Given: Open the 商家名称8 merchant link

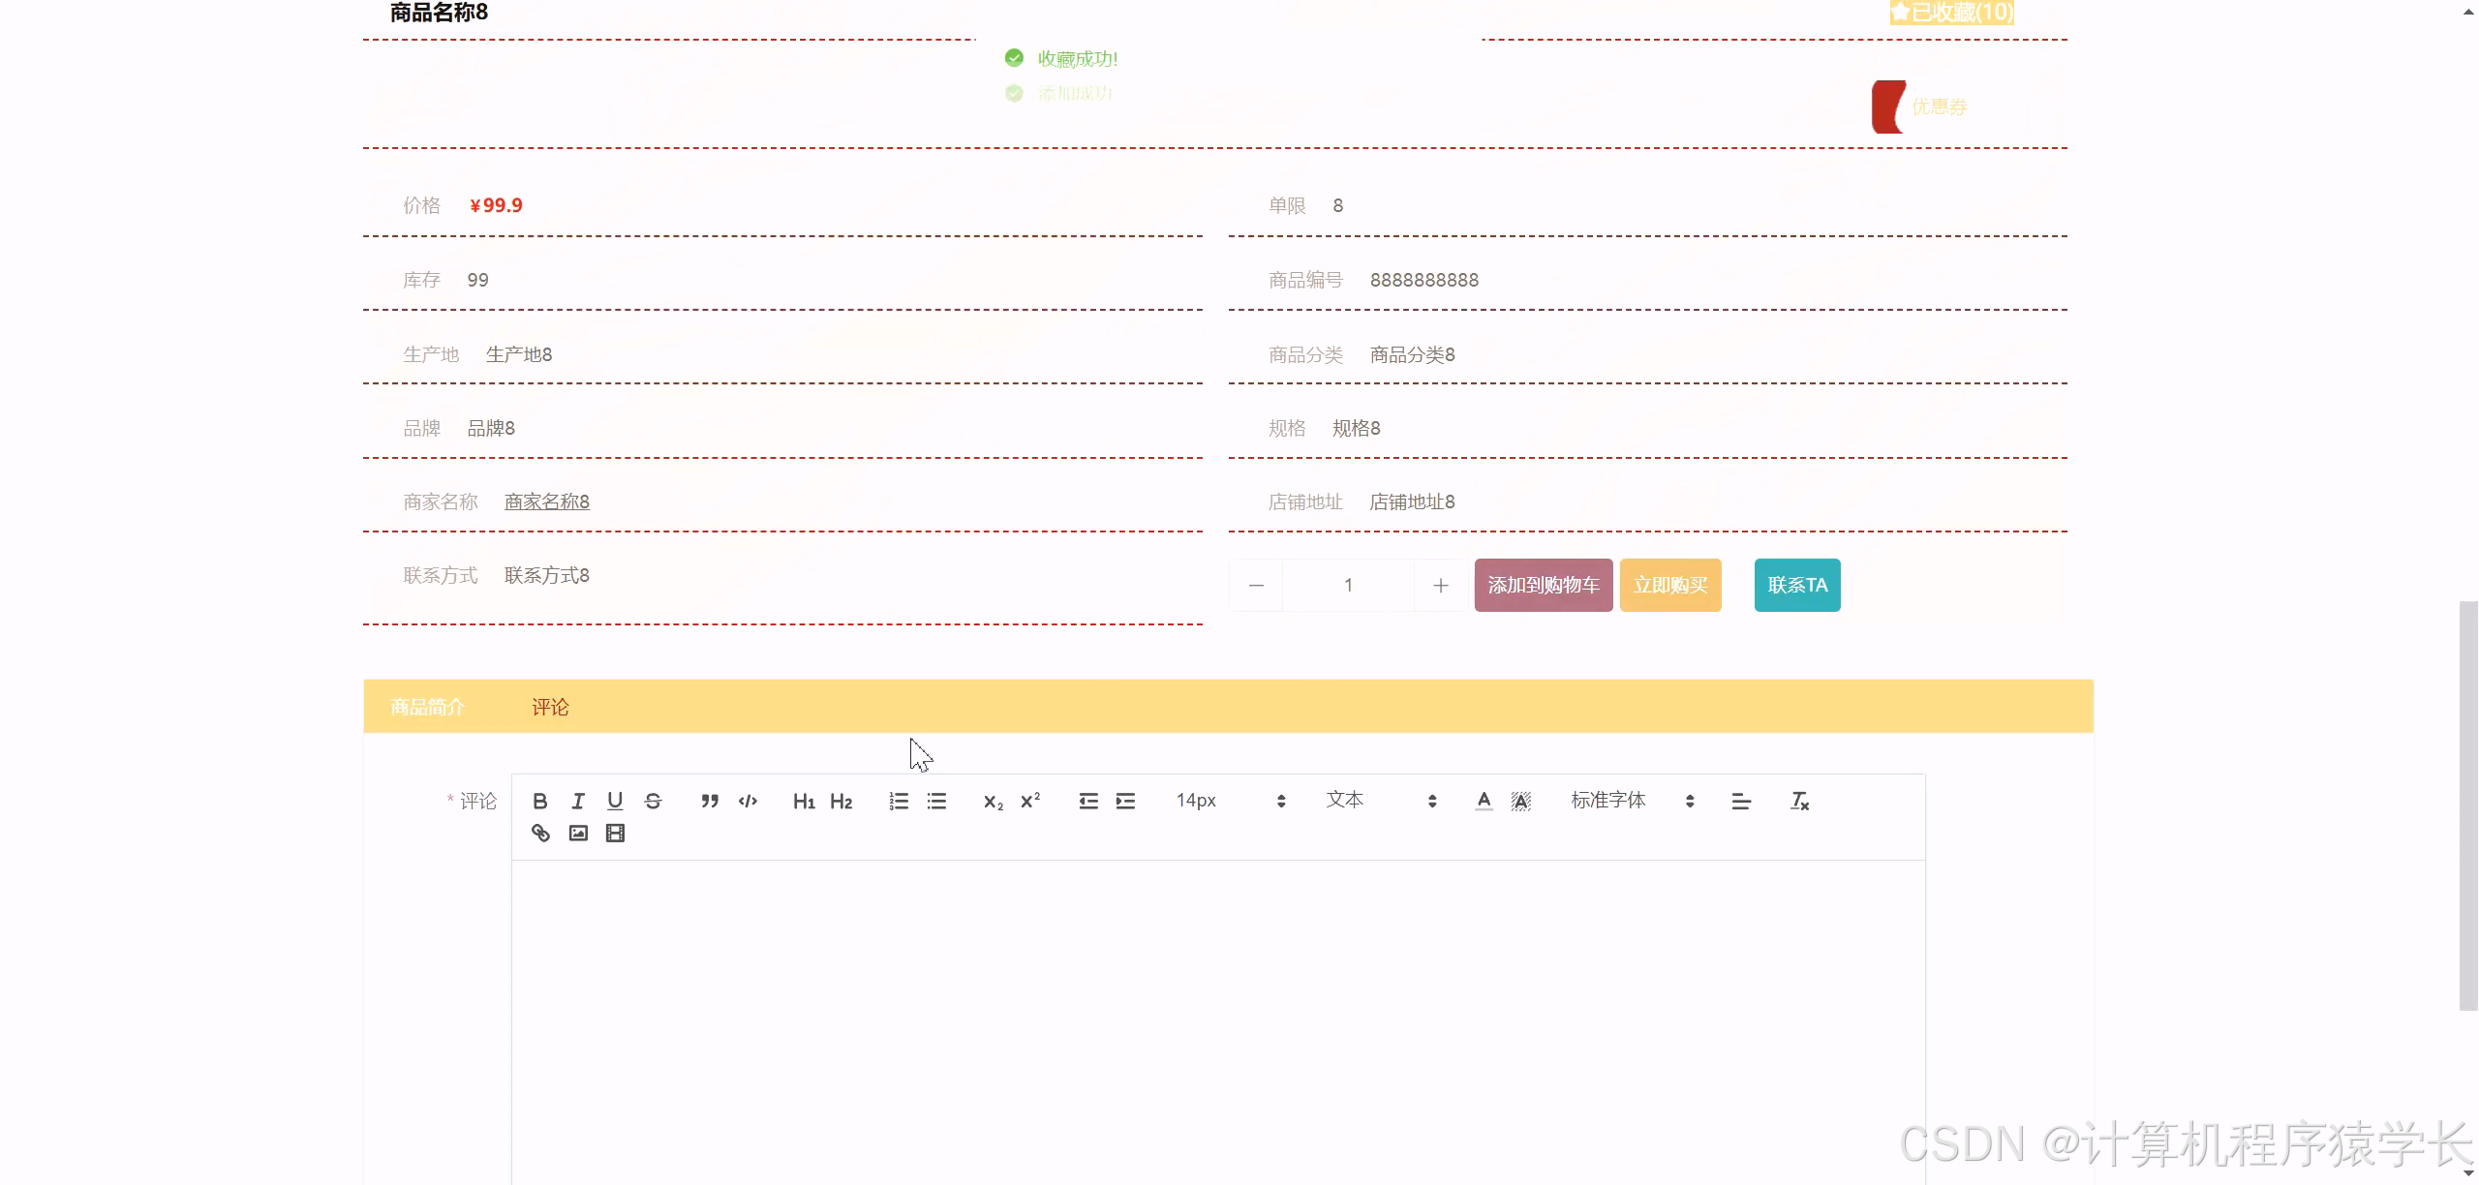Looking at the screenshot, I should (x=547, y=501).
